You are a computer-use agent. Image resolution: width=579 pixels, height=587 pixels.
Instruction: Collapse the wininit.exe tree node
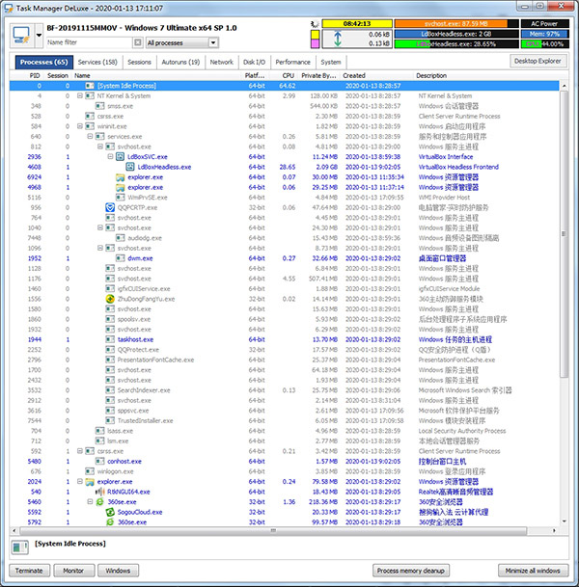80,126
